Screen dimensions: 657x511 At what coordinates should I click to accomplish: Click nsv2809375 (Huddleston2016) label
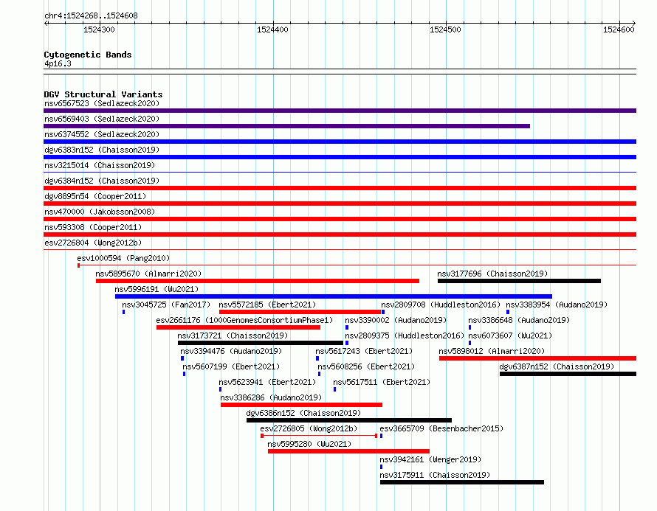(x=405, y=336)
